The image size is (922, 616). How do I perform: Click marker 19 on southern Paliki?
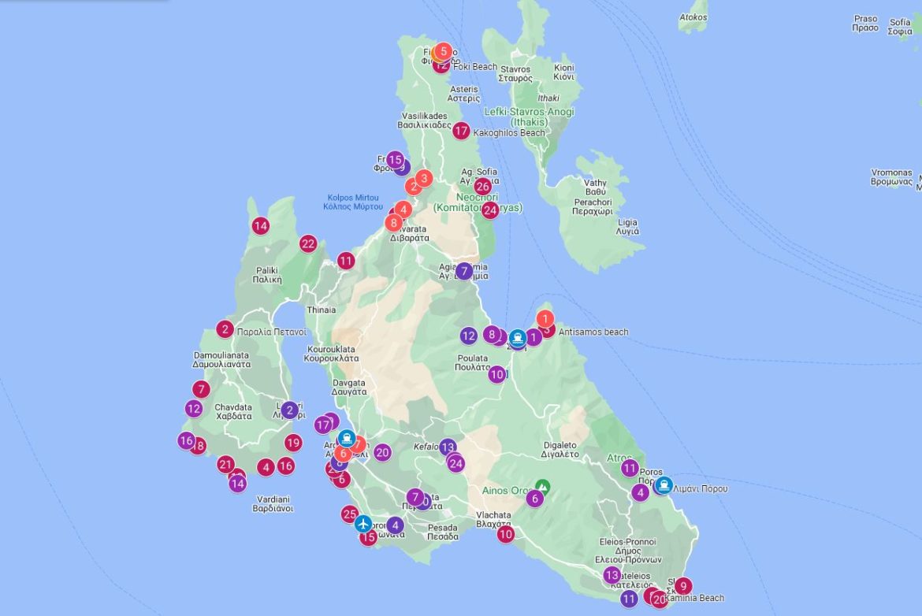tap(293, 443)
